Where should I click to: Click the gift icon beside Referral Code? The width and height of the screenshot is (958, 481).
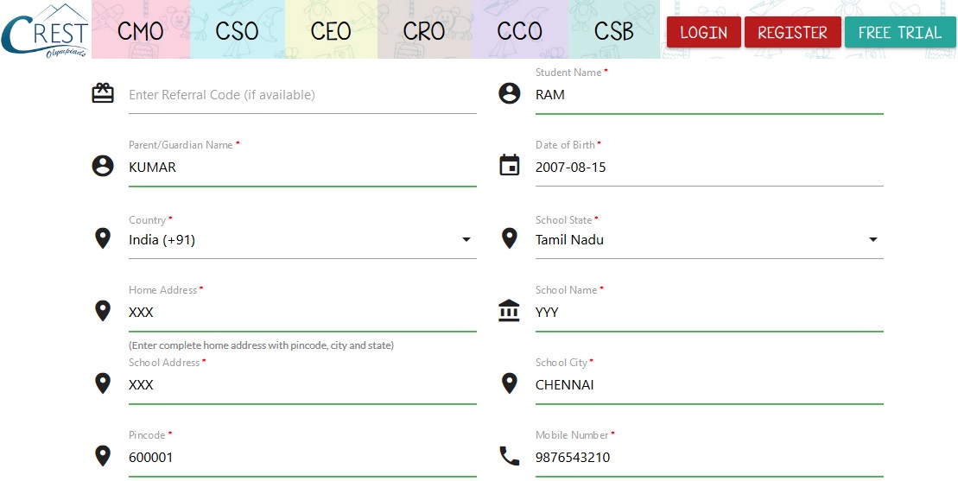tap(103, 93)
